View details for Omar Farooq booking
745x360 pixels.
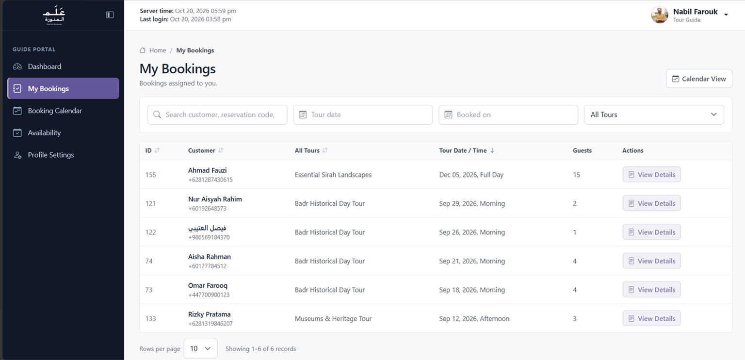point(651,290)
